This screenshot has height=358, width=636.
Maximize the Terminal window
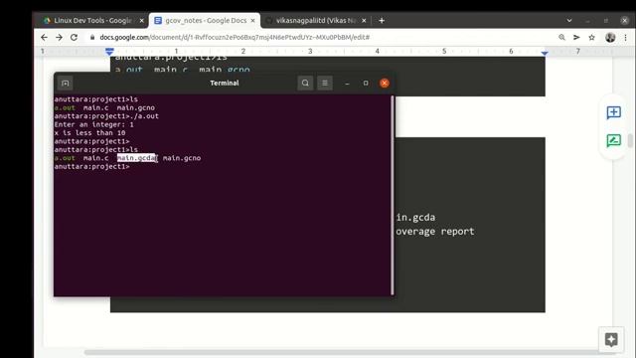366,83
